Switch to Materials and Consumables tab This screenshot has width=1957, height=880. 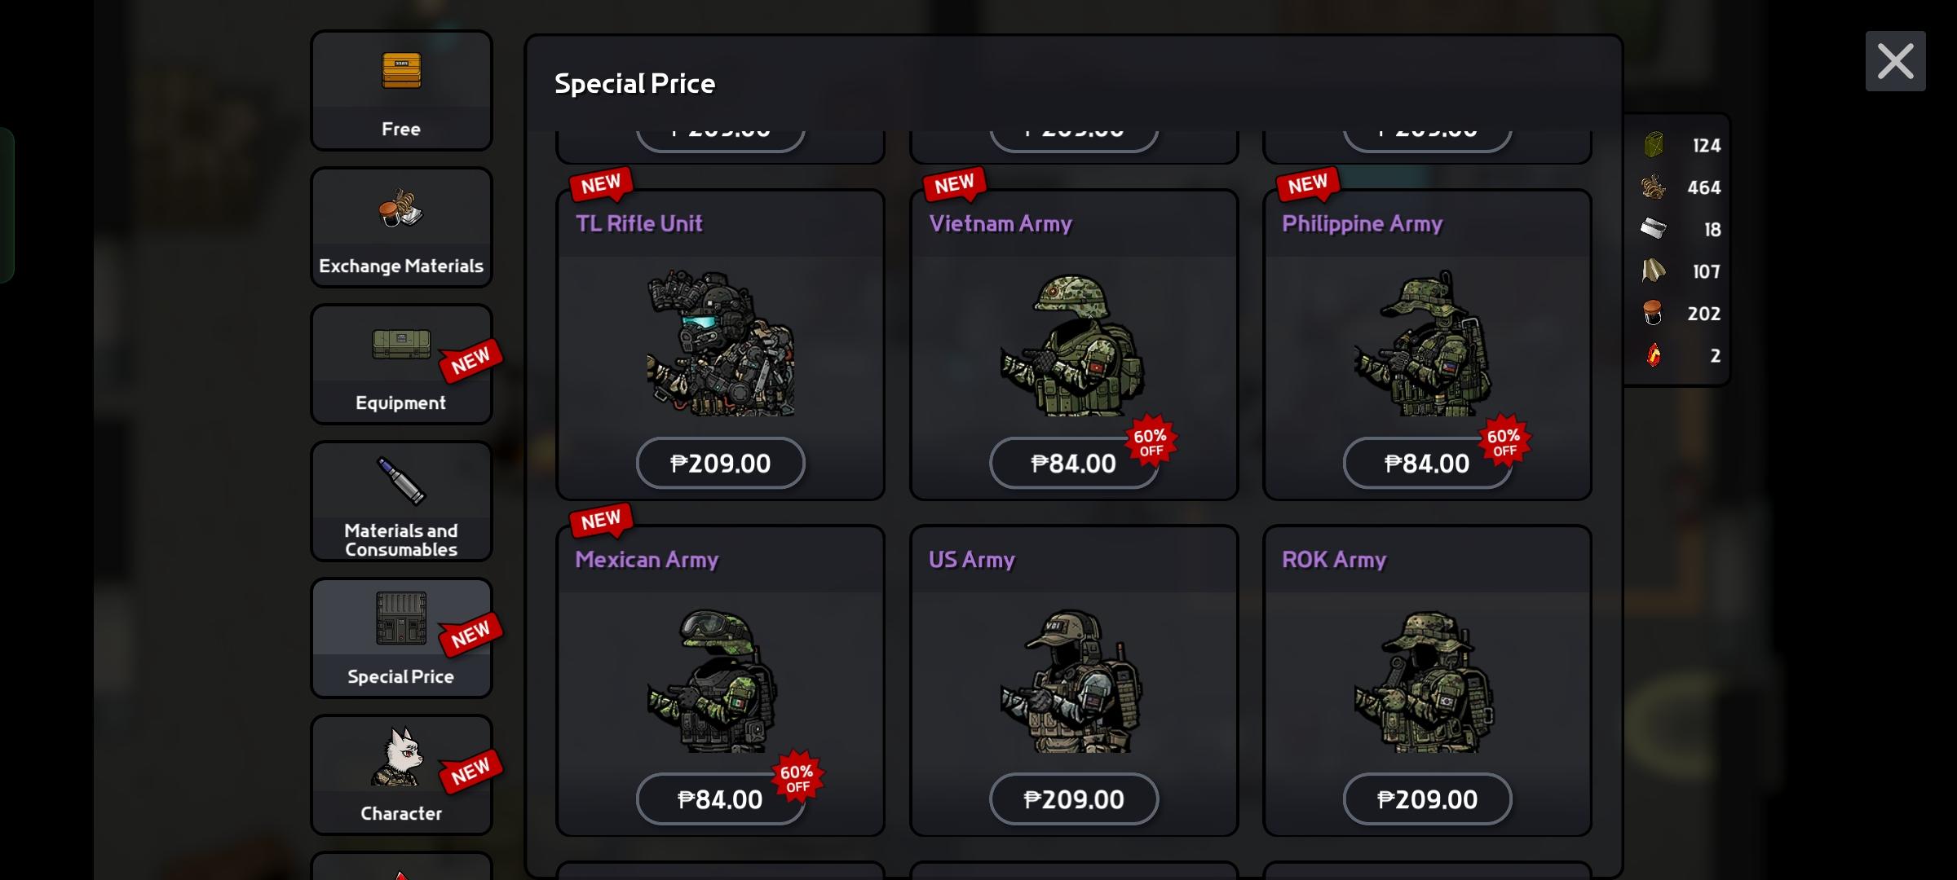[401, 501]
